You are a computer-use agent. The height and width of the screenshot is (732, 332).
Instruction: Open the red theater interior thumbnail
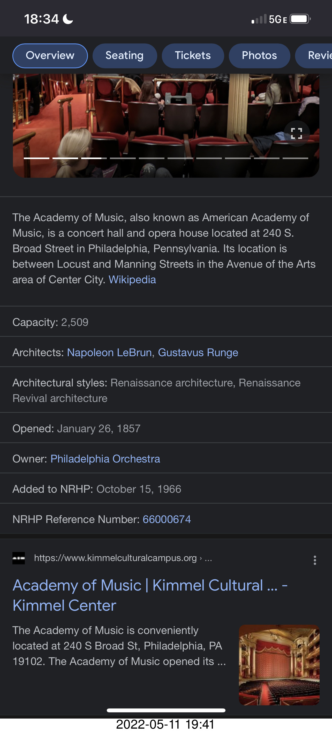tap(279, 665)
